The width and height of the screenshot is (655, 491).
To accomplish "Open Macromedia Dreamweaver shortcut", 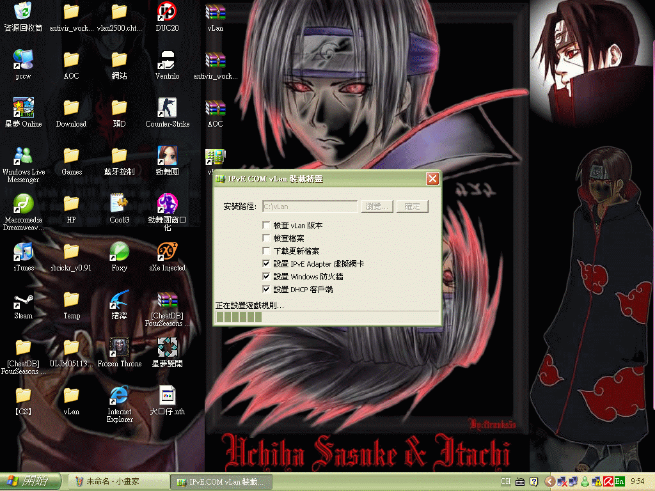I will [x=23, y=205].
